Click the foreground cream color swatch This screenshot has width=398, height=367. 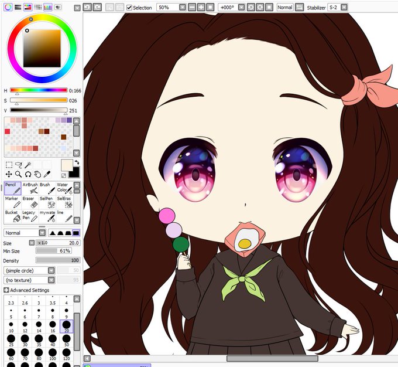click(67, 165)
